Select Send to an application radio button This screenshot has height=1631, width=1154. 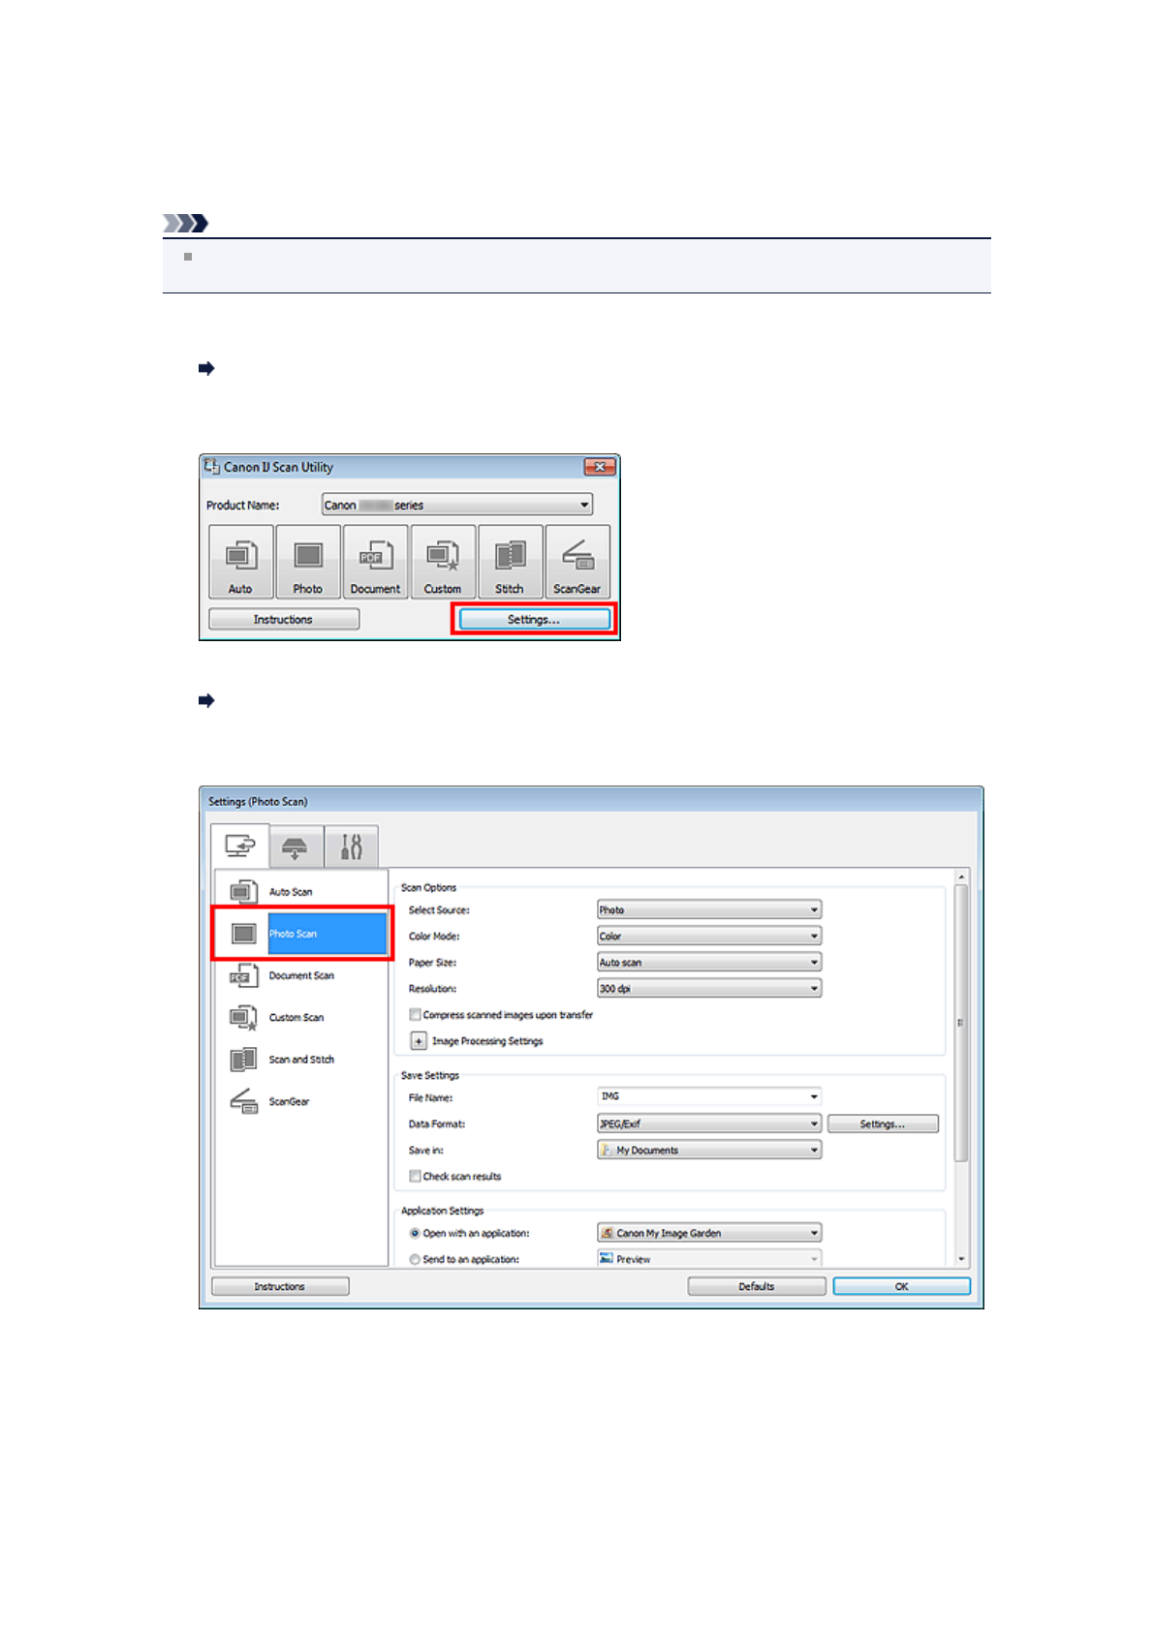point(415,1259)
